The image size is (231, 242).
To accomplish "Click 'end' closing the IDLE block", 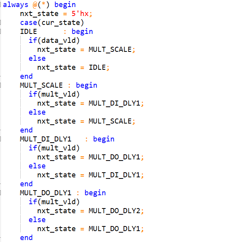I will (26, 76).
